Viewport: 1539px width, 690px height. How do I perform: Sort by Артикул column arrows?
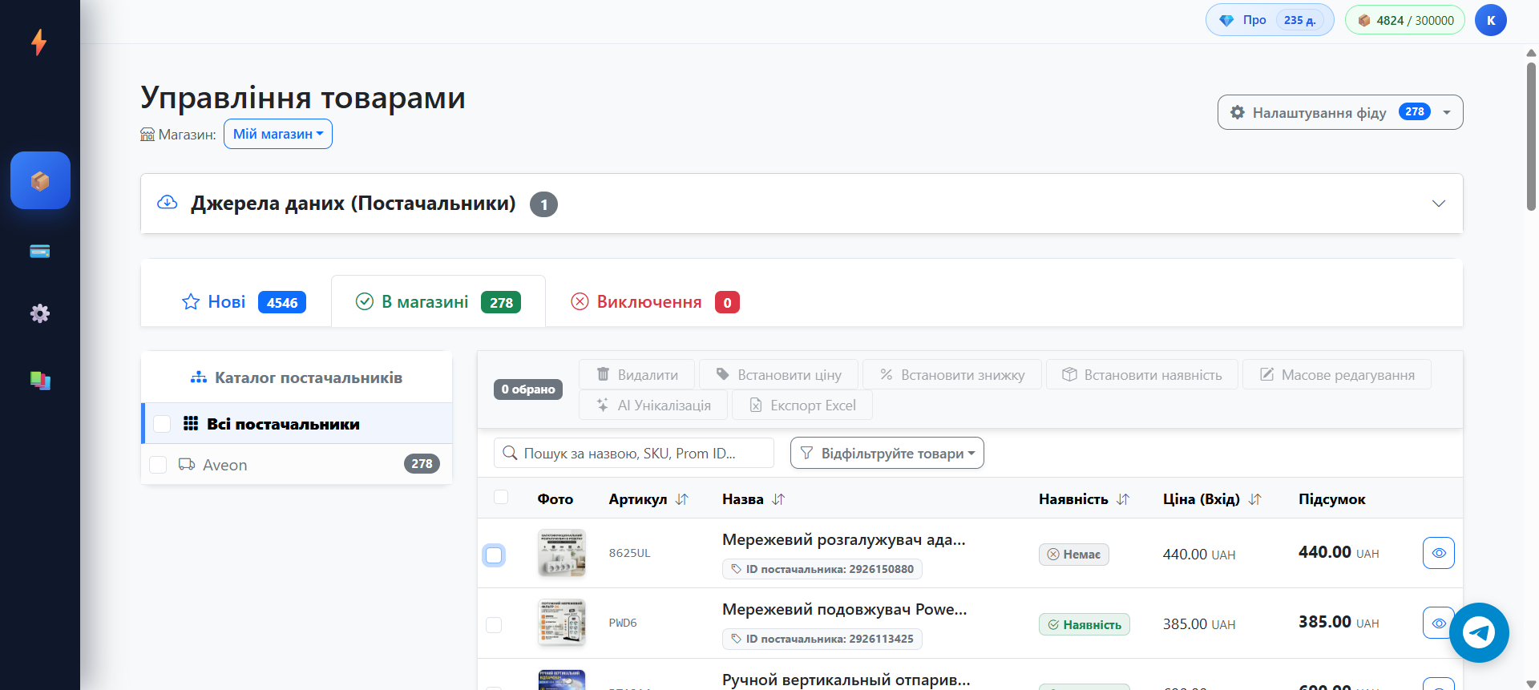pyautogui.click(x=682, y=499)
